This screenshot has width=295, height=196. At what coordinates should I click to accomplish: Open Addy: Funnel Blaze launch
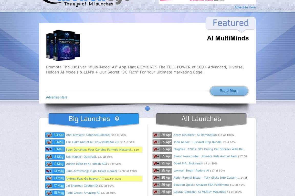point(206,178)
